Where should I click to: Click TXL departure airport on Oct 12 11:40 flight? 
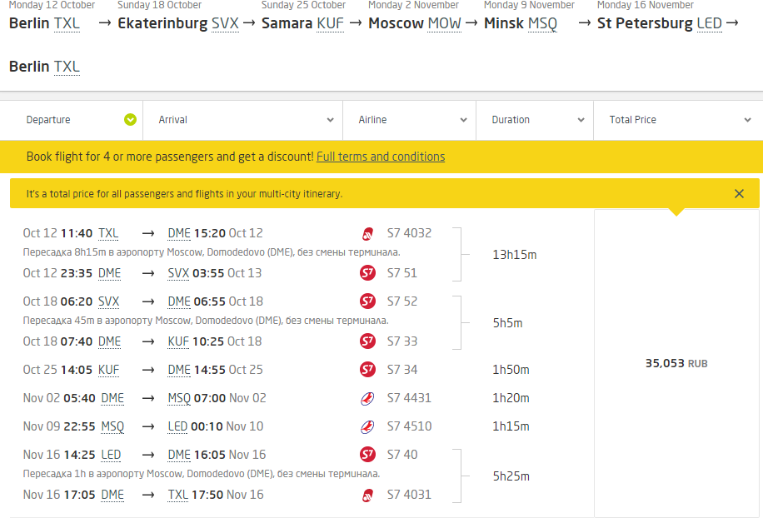[108, 233]
